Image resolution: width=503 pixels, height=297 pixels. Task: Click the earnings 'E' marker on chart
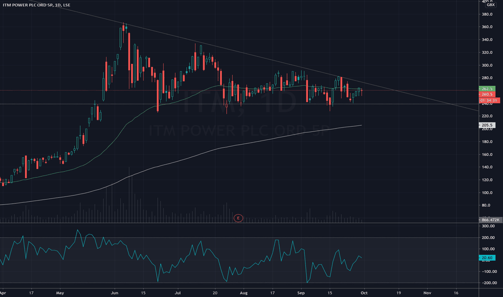tap(238, 218)
